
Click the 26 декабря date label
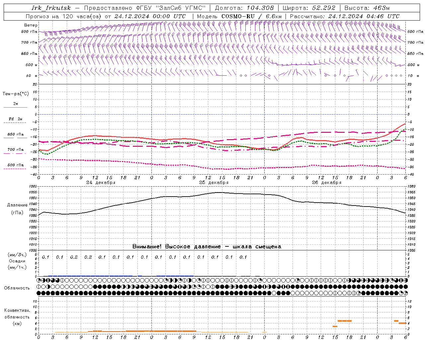tap(326, 183)
